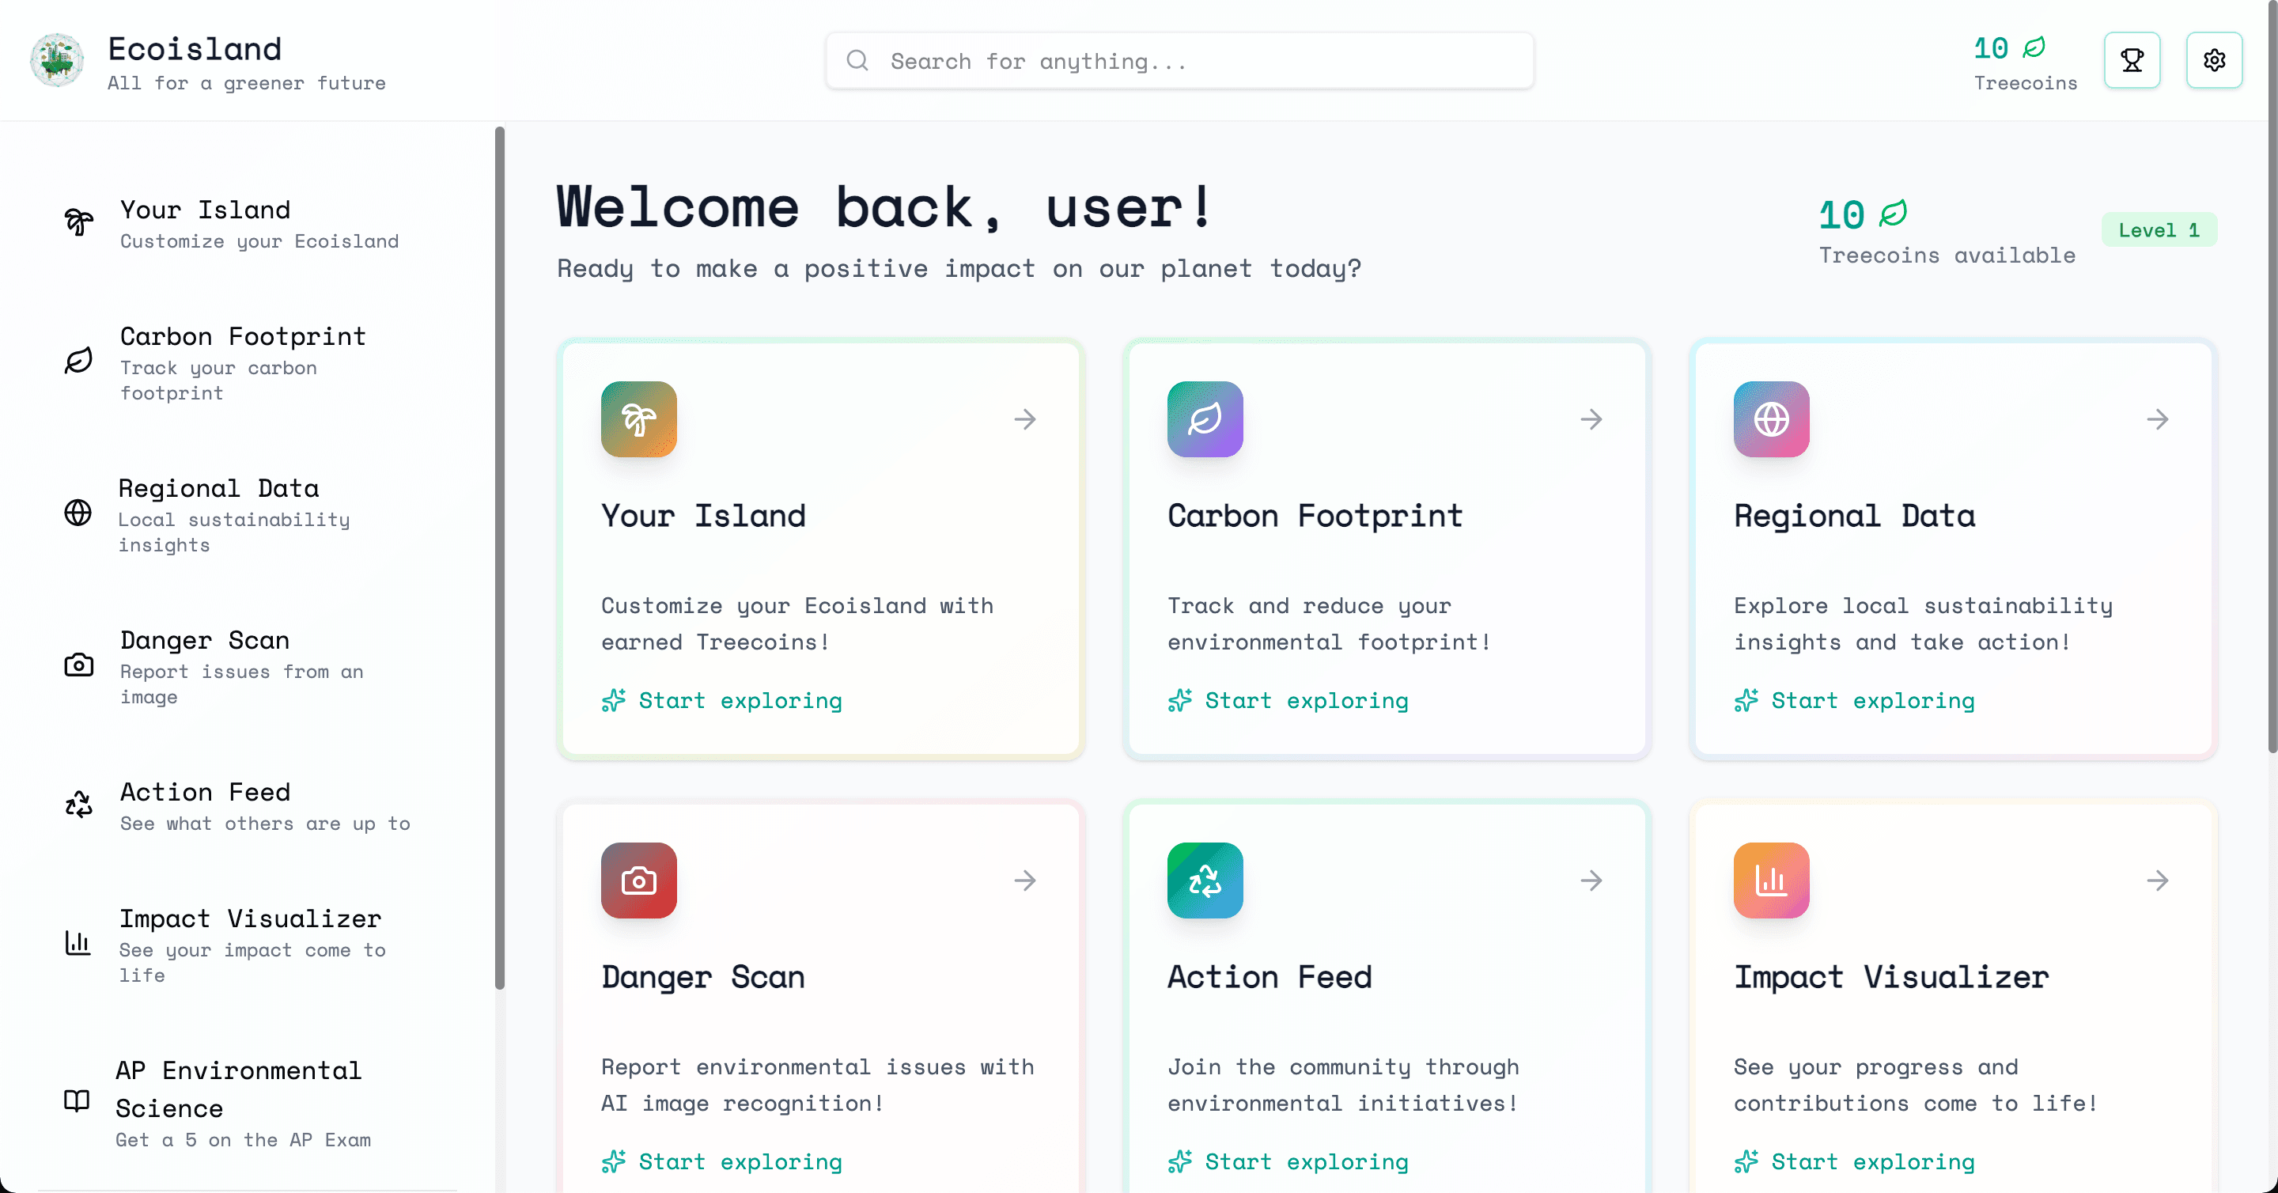Click Join the community through environmental initiatives text
Image resolution: width=2278 pixels, height=1193 pixels.
(x=1343, y=1085)
